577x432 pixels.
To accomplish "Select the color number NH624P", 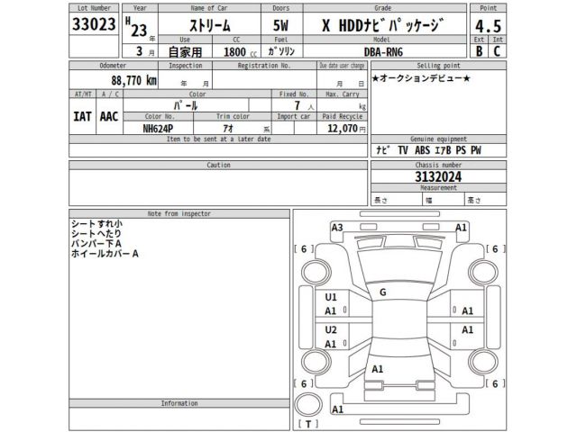I will [158, 129].
